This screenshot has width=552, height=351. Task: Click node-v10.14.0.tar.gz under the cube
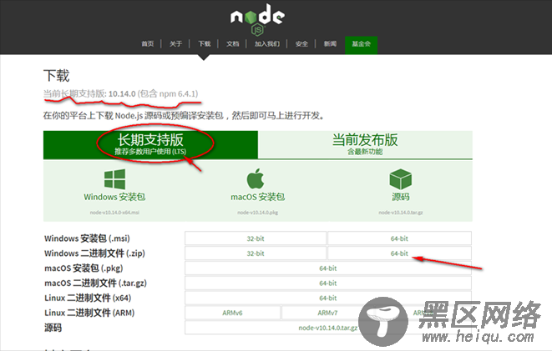pos(401,213)
